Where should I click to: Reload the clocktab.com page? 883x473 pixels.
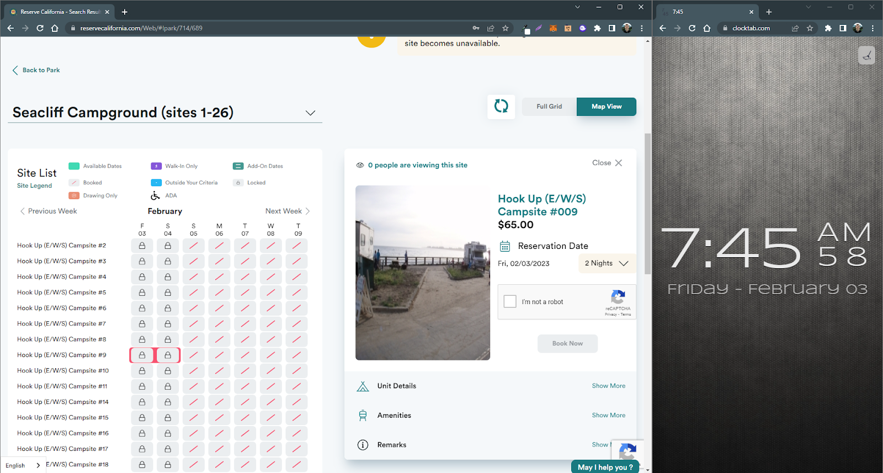(x=692, y=28)
